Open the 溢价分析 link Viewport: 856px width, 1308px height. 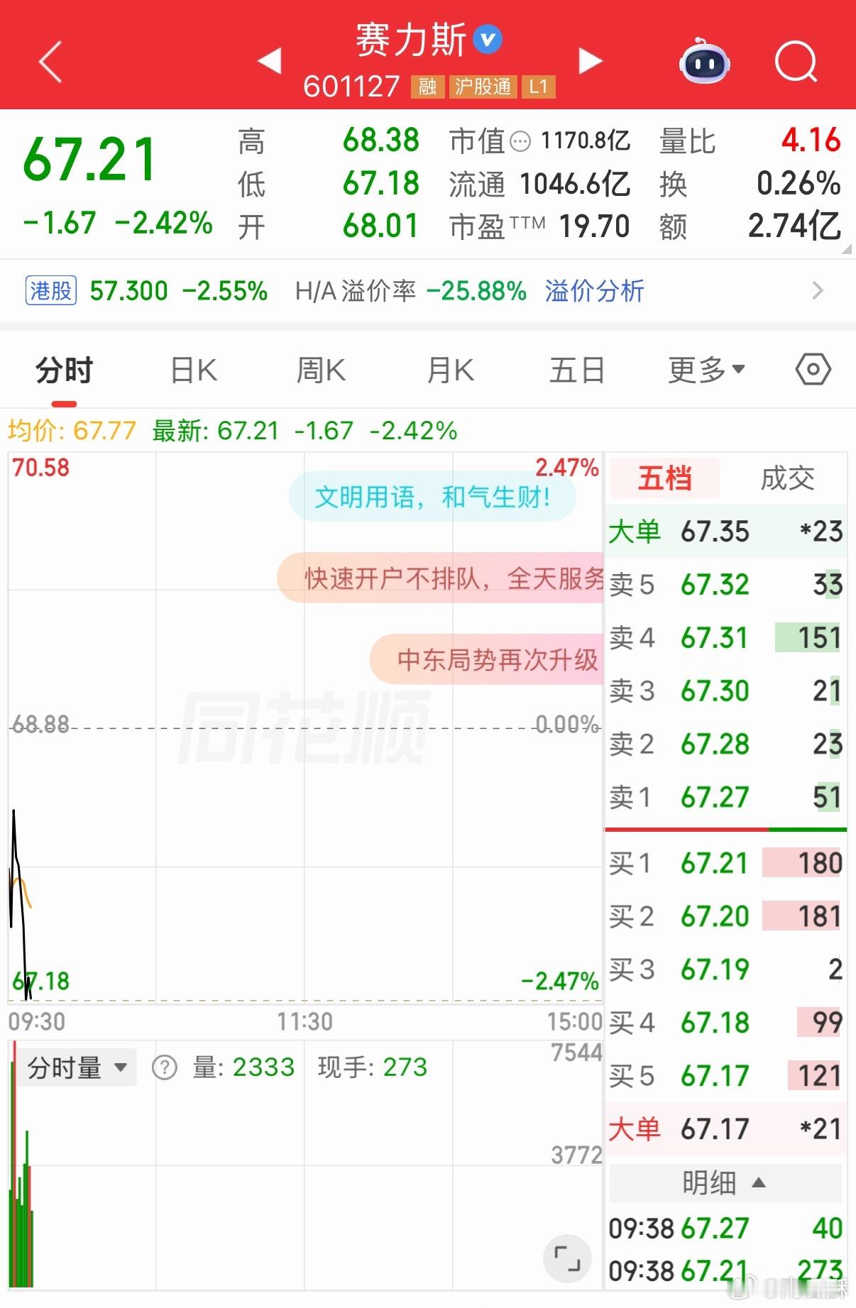(594, 291)
